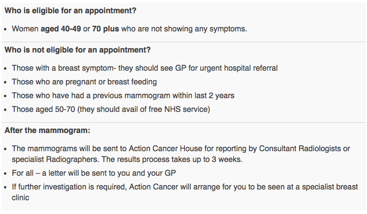Image resolution: width=367 pixels, height=214 pixels.
Task: Click 'Those aged 50-70' NHS service line
Action: click(x=111, y=109)
